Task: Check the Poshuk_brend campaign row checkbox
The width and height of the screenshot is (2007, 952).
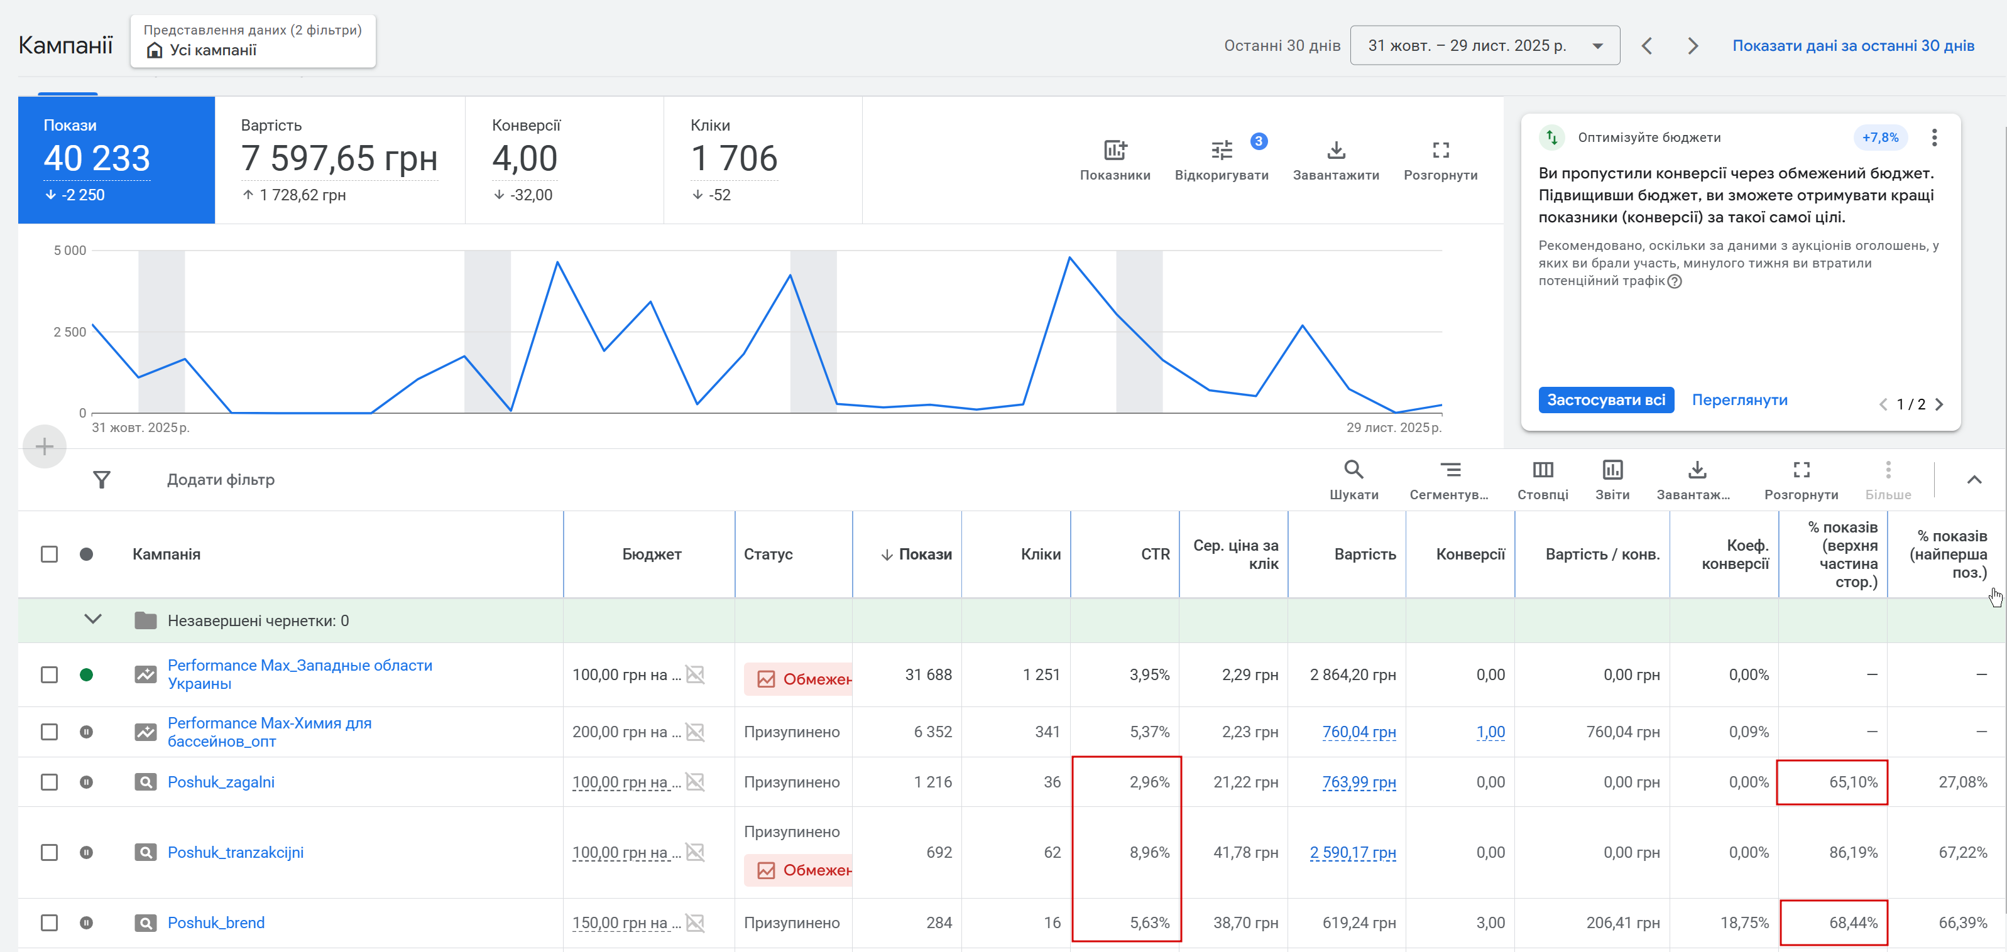Action: [49, 922]
